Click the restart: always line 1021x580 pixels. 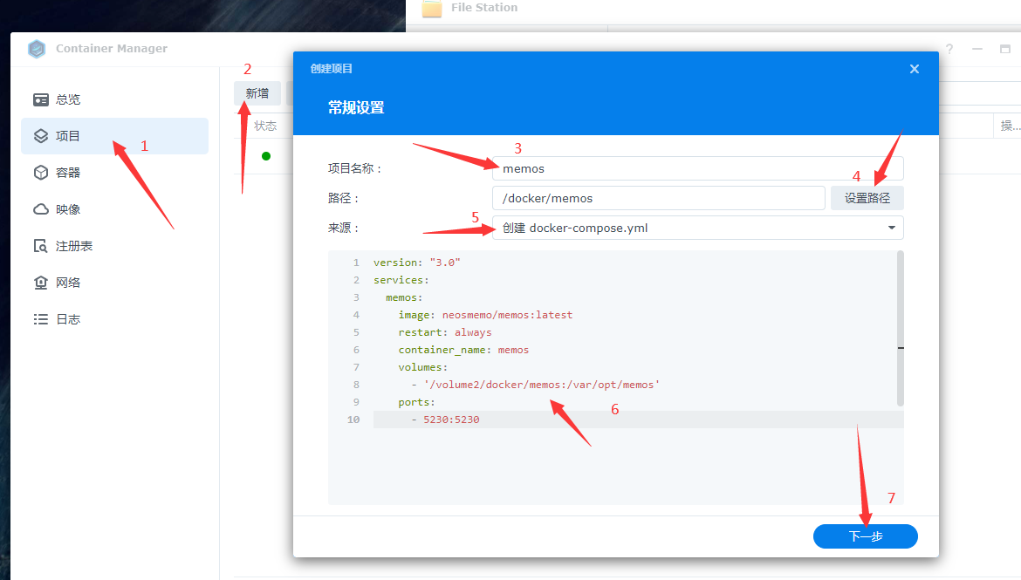445,332
